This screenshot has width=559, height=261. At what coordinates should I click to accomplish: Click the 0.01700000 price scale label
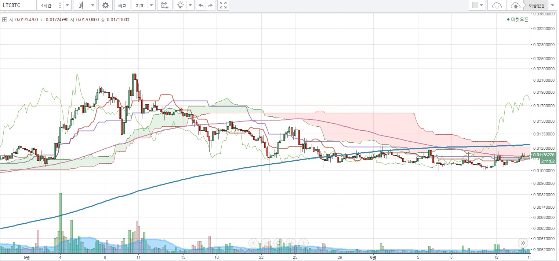point(544,106)
